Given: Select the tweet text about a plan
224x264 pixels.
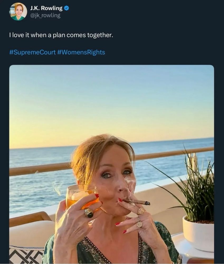Looking at the screenshot, I should click(x=61, y=35).
